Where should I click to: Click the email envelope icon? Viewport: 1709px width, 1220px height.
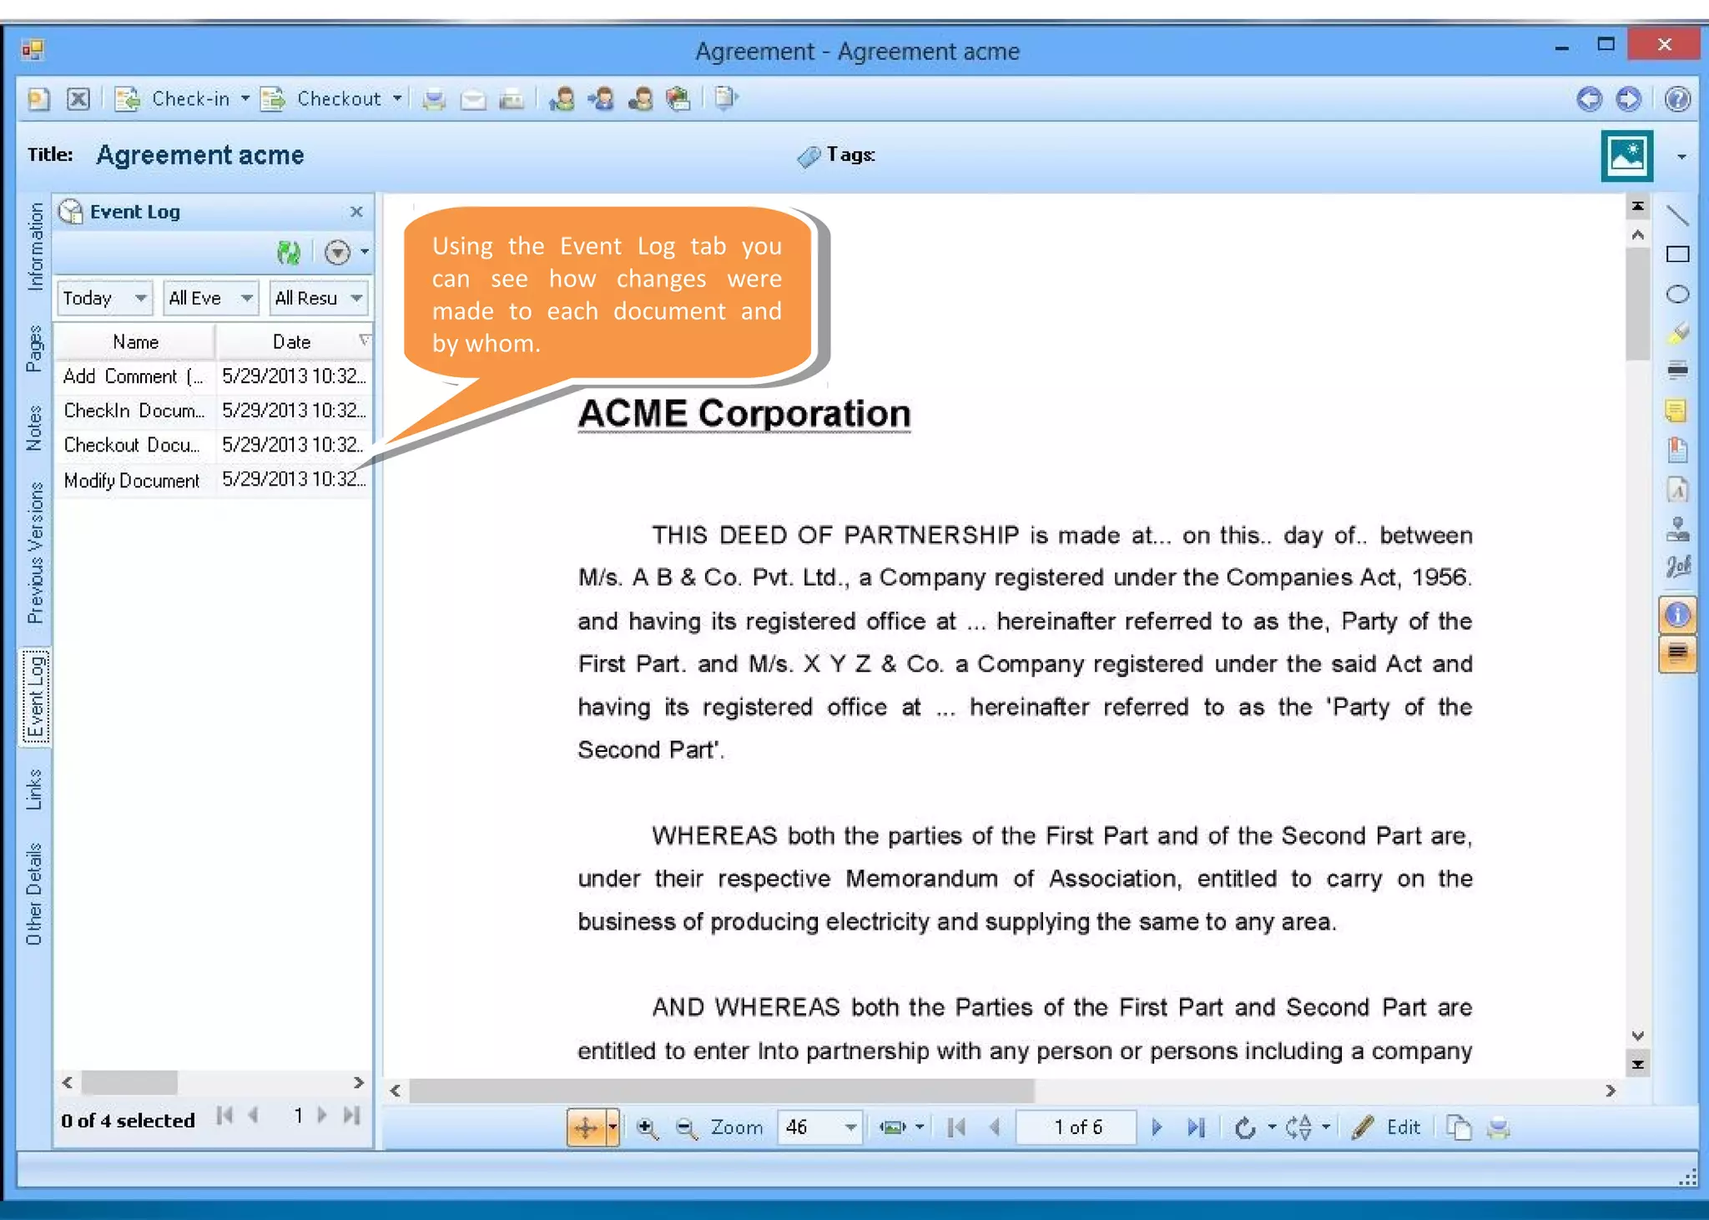click(x=473, y=99)
